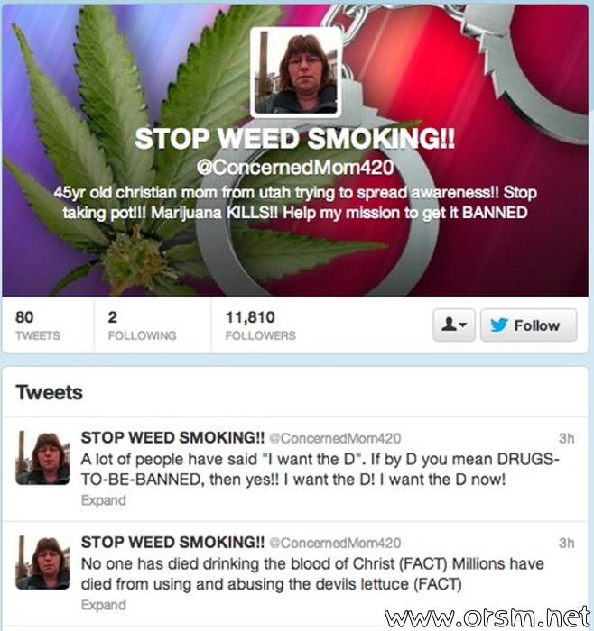Image resolution: width=594 pixels, height=631 pixels.
Task: Open the user actions dropdown next to Follow
Action: click(x=454, y=325)
